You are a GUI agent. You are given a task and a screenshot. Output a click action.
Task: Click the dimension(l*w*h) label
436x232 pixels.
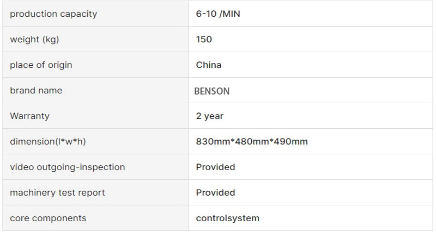pos(48,141)
